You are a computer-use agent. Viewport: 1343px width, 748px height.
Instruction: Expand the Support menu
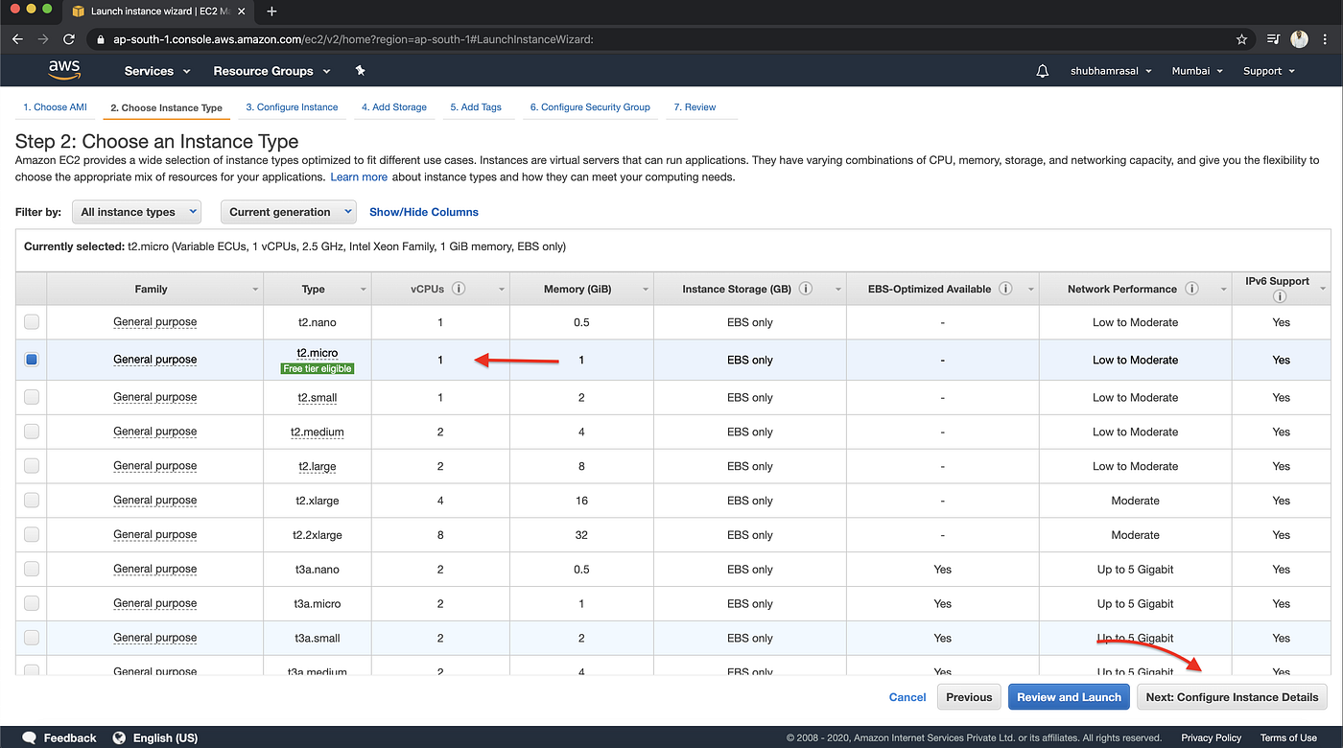click(1269, 71)
